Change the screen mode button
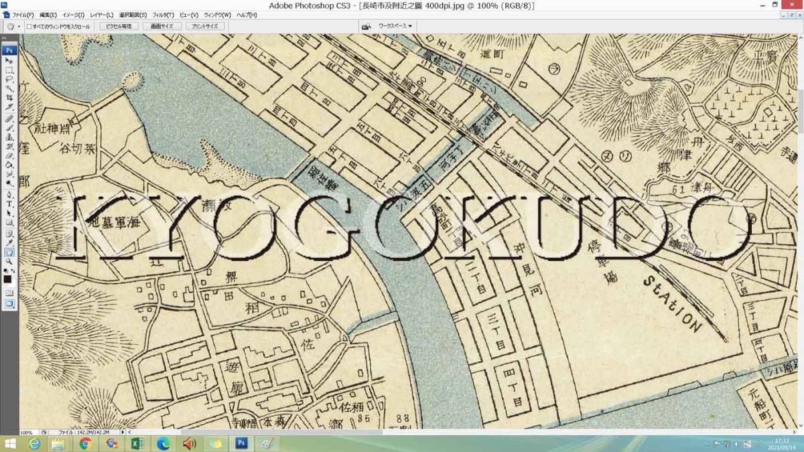This screenshot has width=804, height=452. [10, 303]
